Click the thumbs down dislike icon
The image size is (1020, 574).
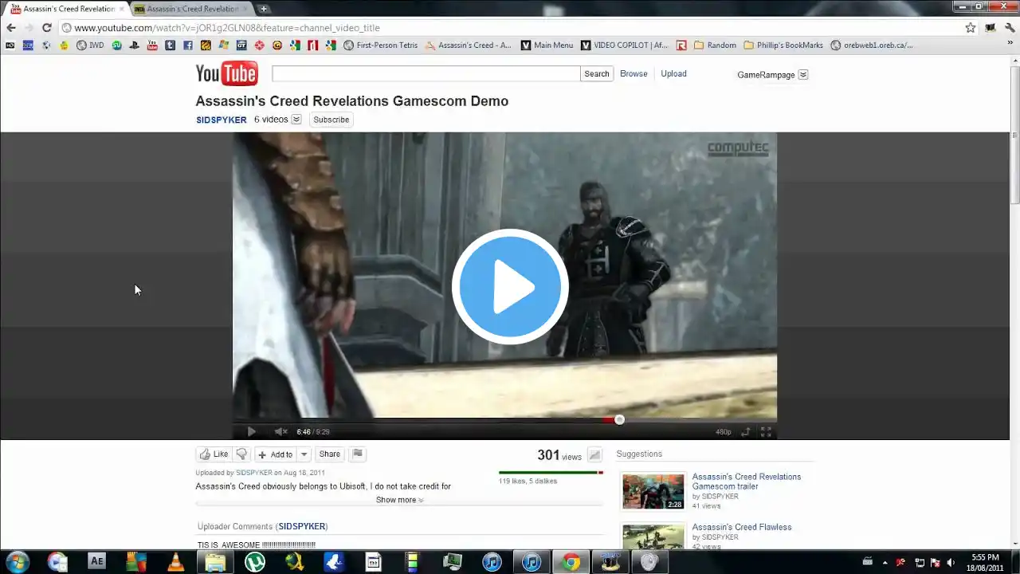coord(241,454)
